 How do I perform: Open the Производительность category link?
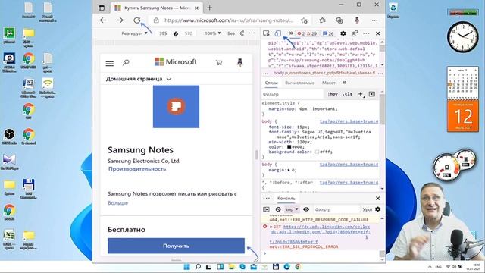tap(137, 169)
